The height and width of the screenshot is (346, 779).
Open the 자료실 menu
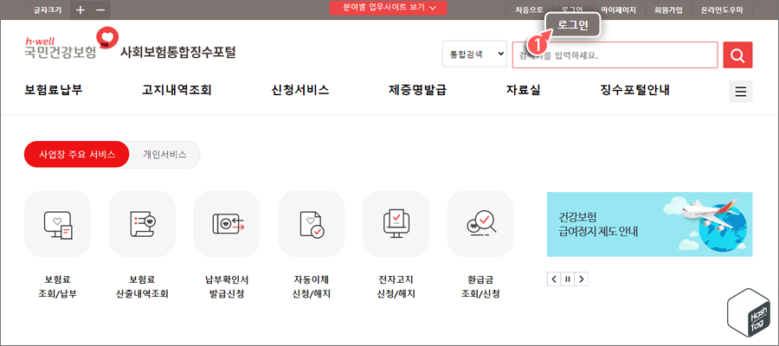point(523,90)
